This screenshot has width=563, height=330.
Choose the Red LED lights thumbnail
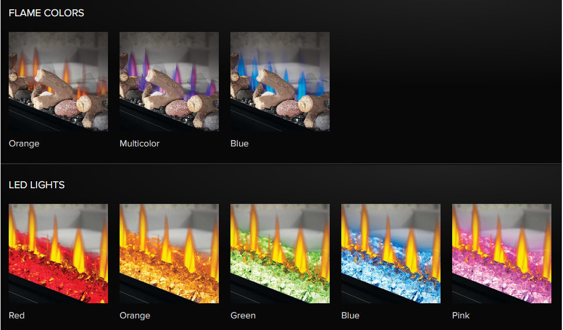[58, 253]
